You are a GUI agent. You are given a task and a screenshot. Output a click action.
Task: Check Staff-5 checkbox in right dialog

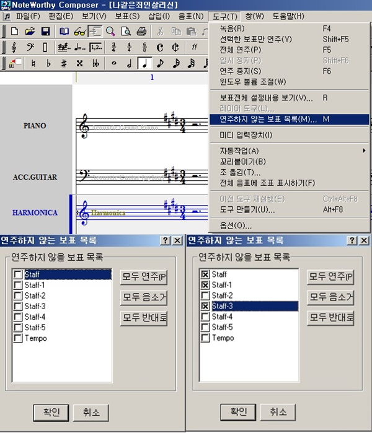[x=205, y=327]
